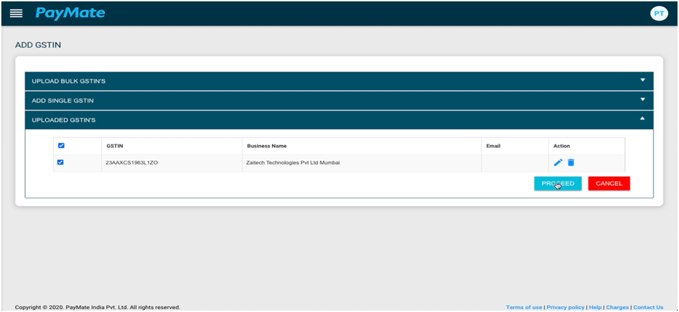Expand the Upload Bulk GSTIN's section arrow
Image resolution: width=679 pixels, height=312 pixels.
643,80
